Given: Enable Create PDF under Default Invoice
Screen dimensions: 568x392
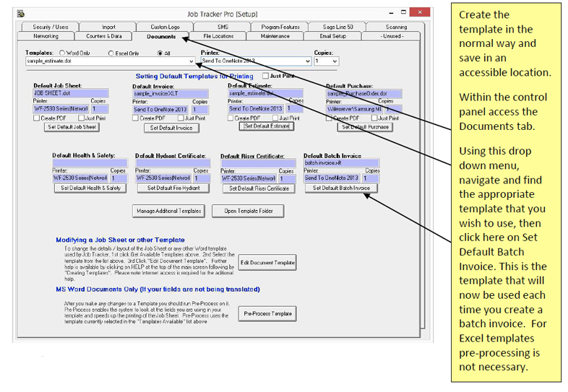Looking at the screenshot, I should pyautogui.click(x=135, y=118).
